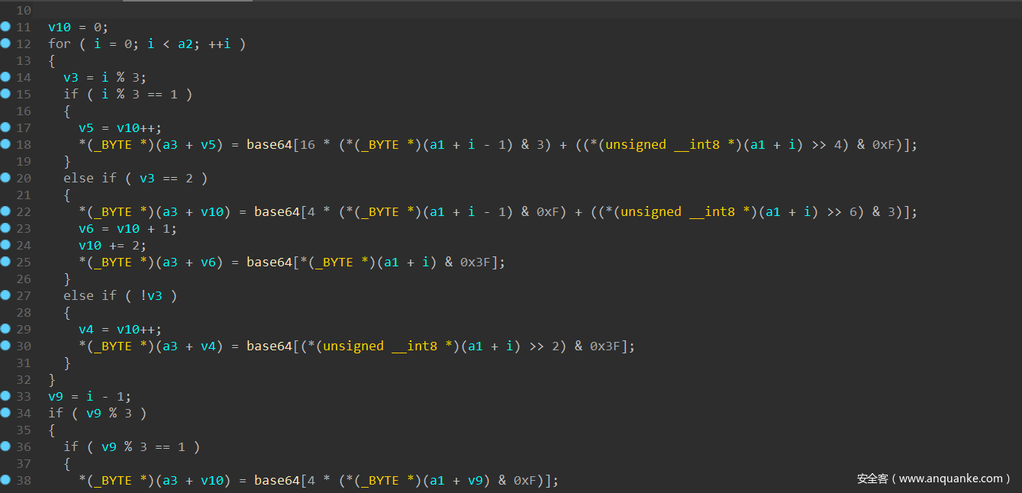1022x493 pixels.
Task: Click variable a2 in the for loop
Action: click(x=185, y=44)
